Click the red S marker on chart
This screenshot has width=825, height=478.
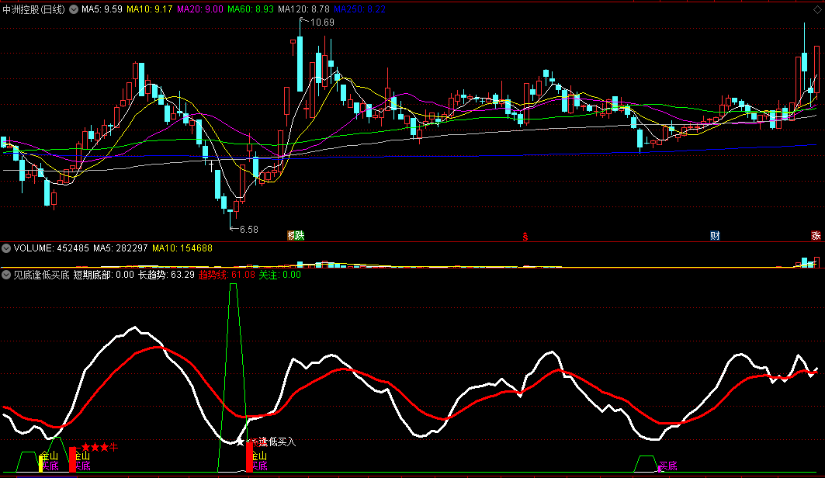pos(525,236)
